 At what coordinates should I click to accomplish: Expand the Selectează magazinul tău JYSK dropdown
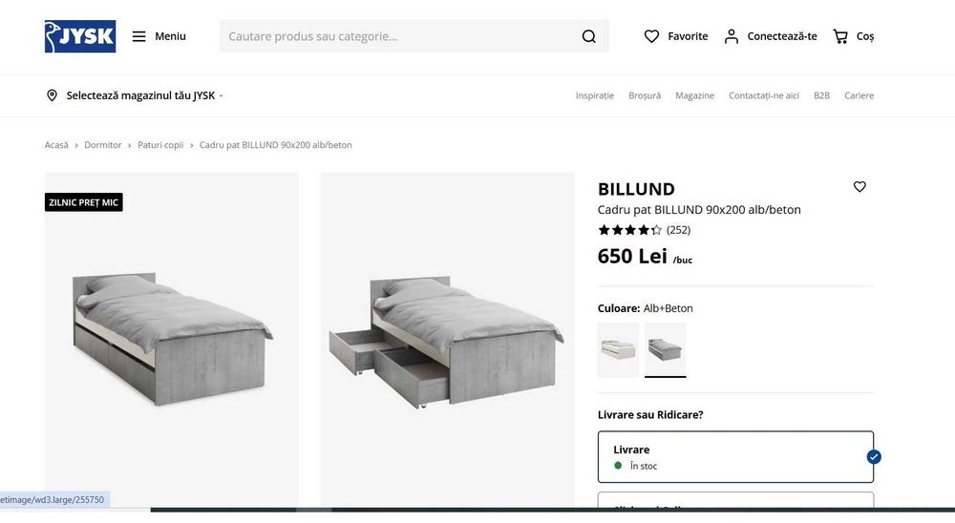[141, 95]
